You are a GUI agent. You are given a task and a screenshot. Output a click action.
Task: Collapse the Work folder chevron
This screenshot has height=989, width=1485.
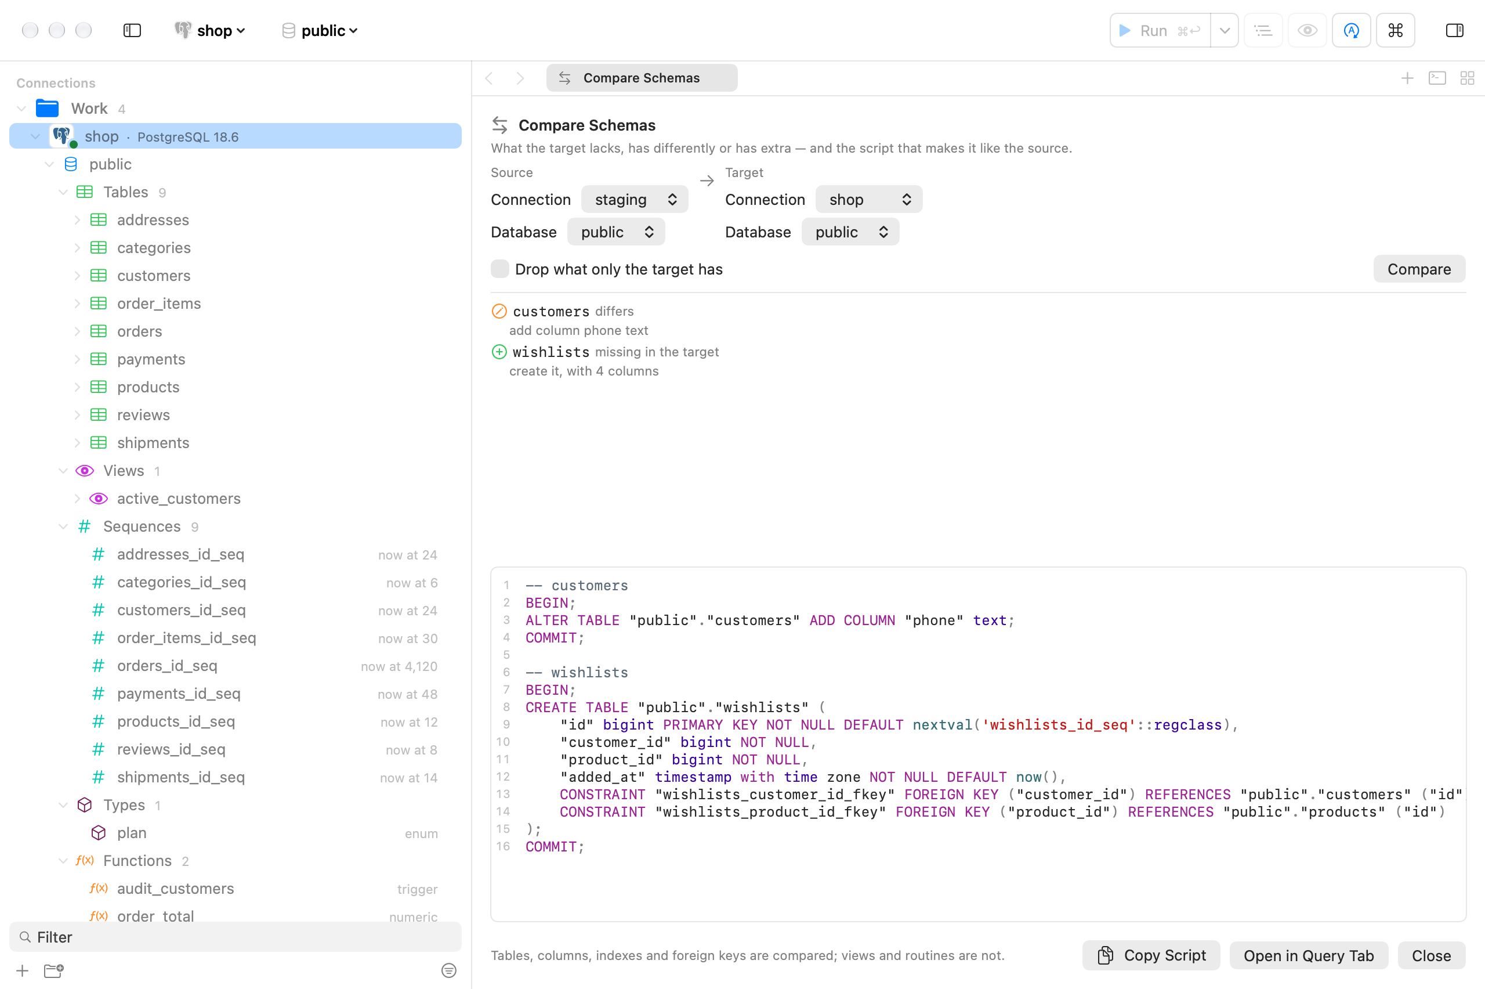[21, 109]
